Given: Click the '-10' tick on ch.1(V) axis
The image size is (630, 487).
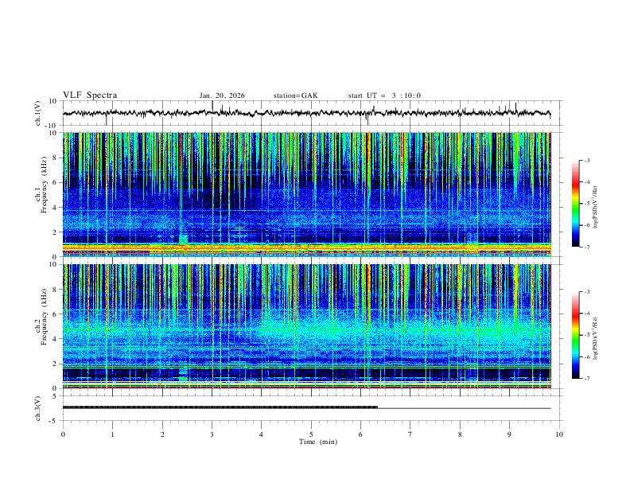Looking at the screenshot, I should (x=51, y=126).
